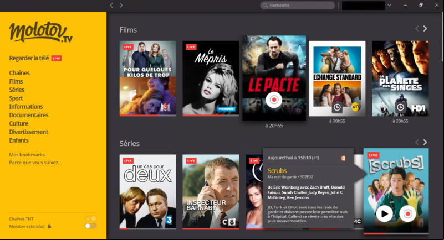Click 'aujourd'hui à 15h10' in Scrubs popup
Screen dimensions: 444x240
(289, 158)
